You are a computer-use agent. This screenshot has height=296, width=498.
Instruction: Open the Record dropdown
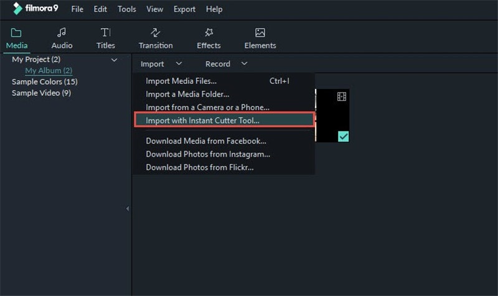click(226, 63)
